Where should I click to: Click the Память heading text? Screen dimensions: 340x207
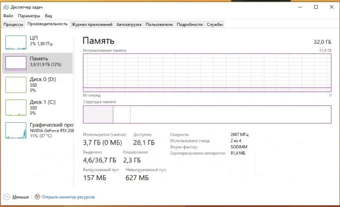(x=98, y=41)
